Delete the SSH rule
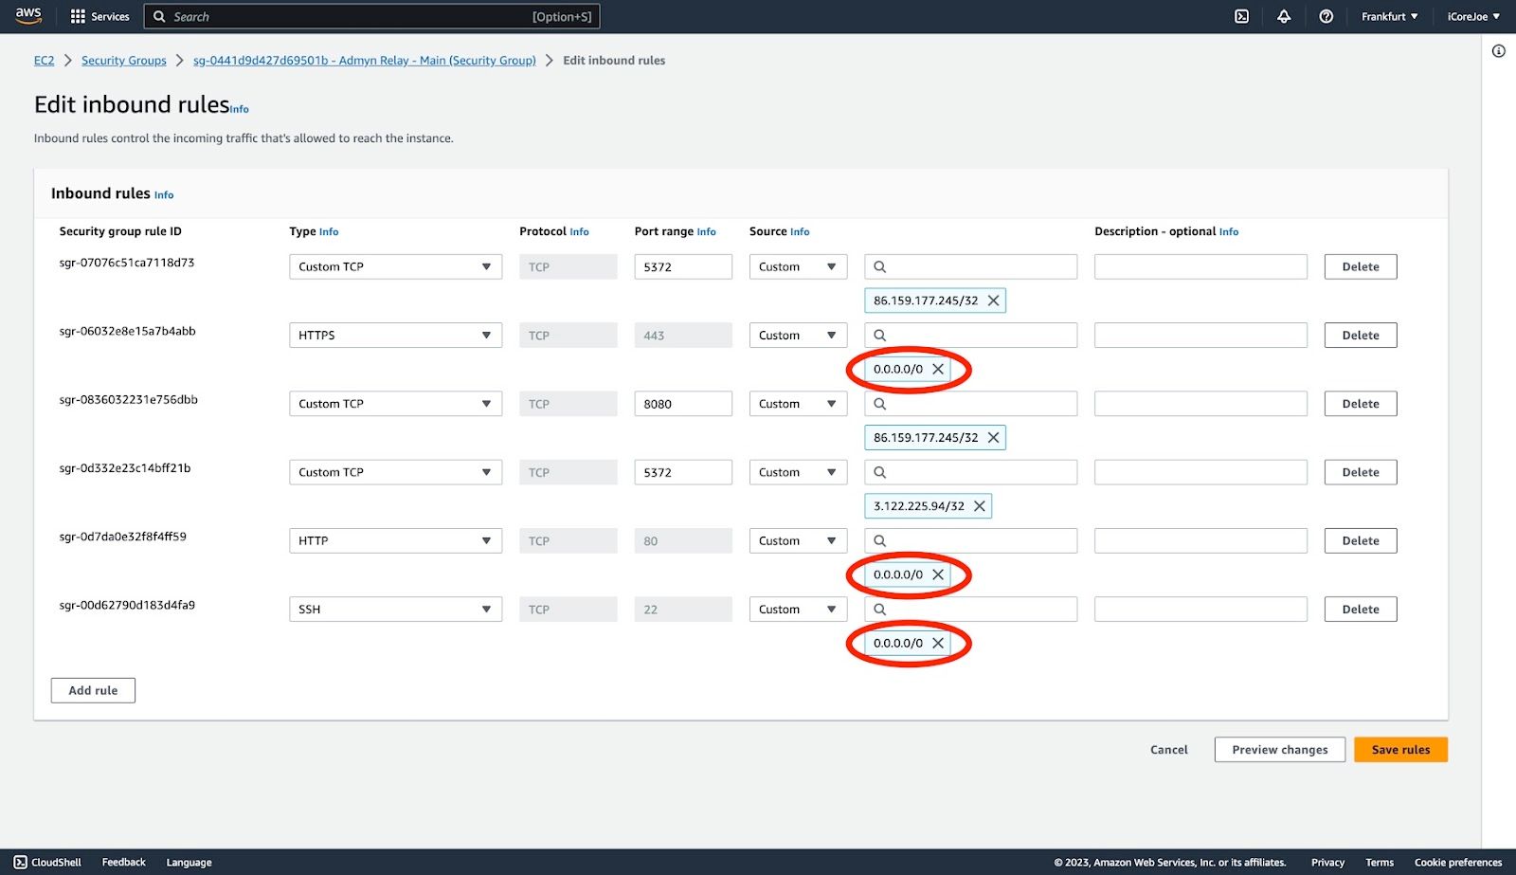The height and width of the screenshot is (875, 1516). point(1361,609)
